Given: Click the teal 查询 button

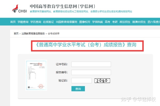Looking at the screenshot, I should pos(78,89).
